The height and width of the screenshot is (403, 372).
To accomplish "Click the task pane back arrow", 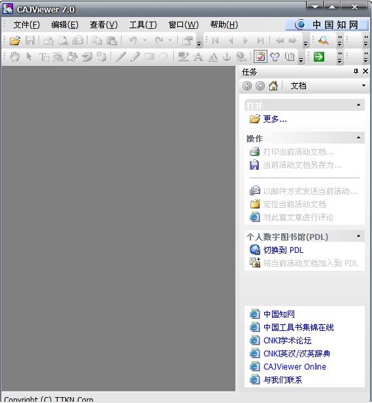I will (x=247, y=86).
